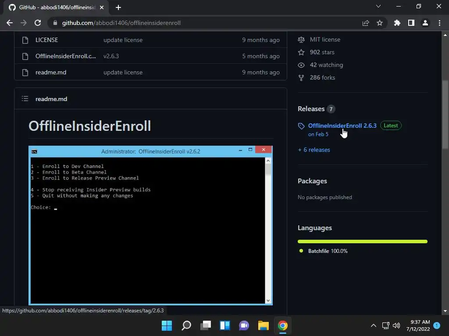
Task: Share this page using the share icon
Action: point(366,23)
